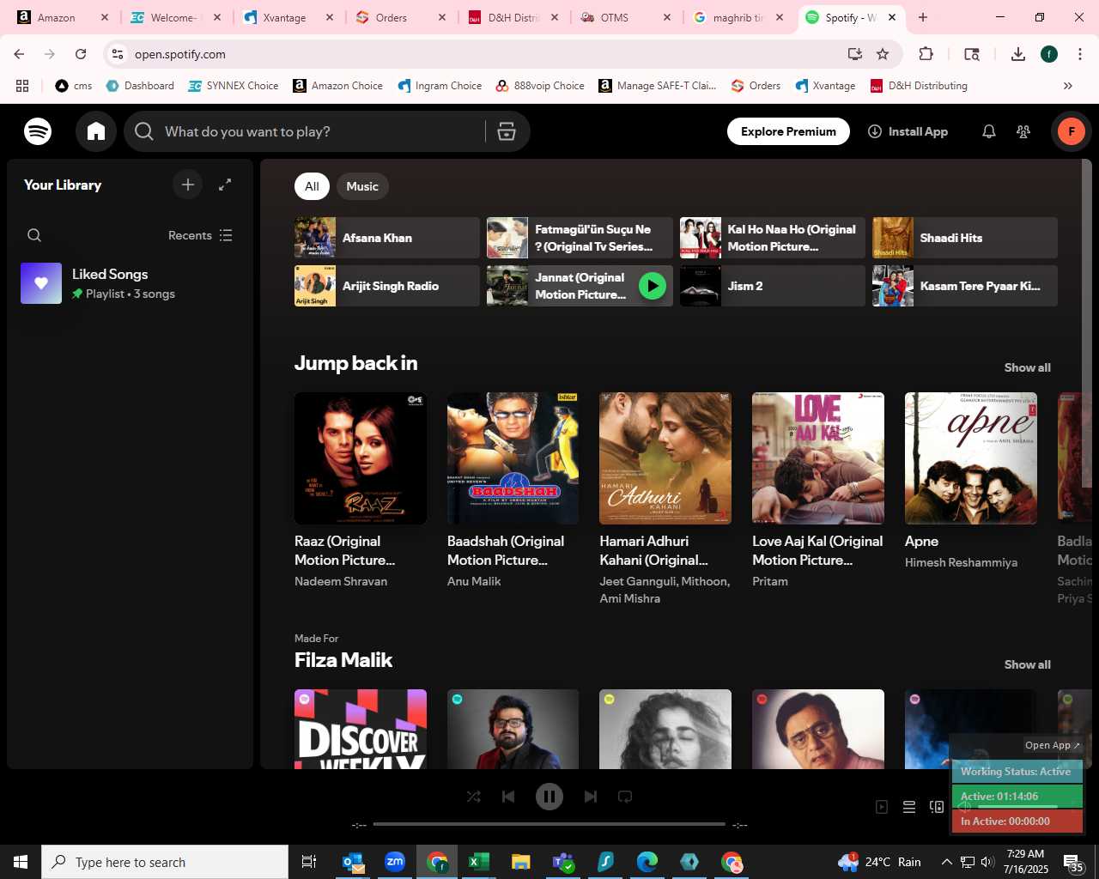
Task: Bookmark this page star icon
Action: pyautogui.click(x=883, y=54)
